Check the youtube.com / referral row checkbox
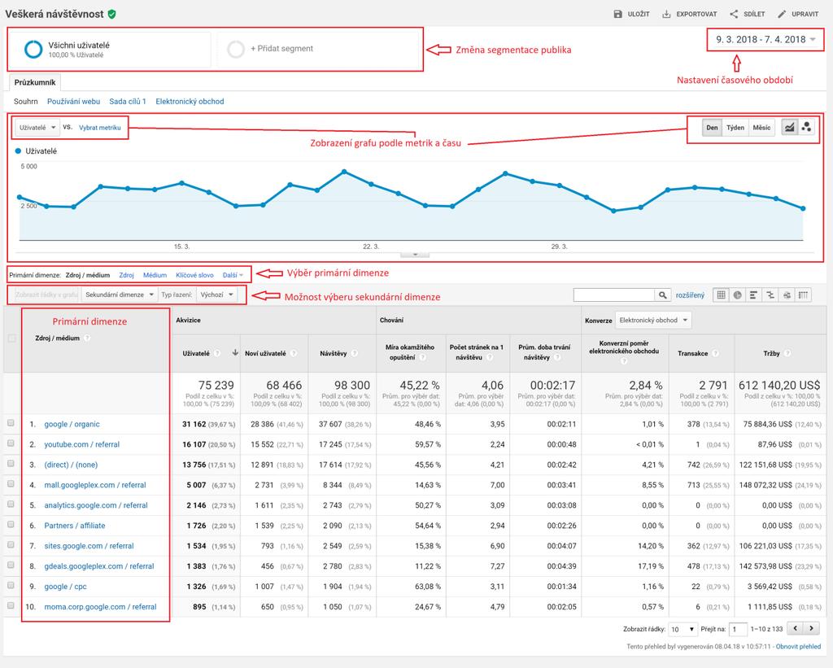The image size is (833, 668). 11,443
